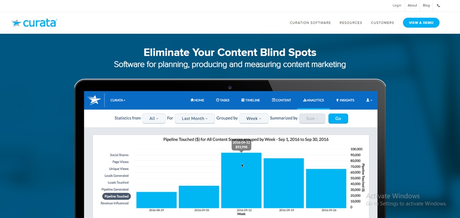Click the $93,998 tooltip
Viewport: 460px width, 218px height.
pyautogui.click(x=241, y=145)
